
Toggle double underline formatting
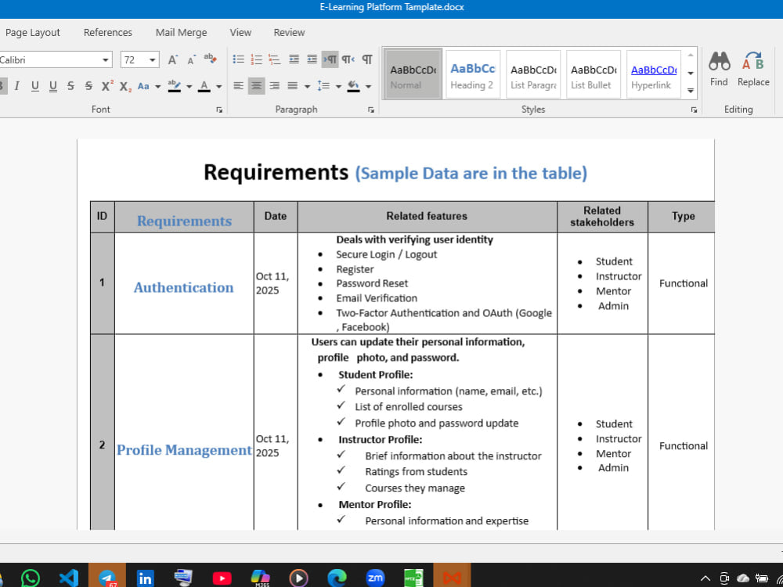click(53, 86)
